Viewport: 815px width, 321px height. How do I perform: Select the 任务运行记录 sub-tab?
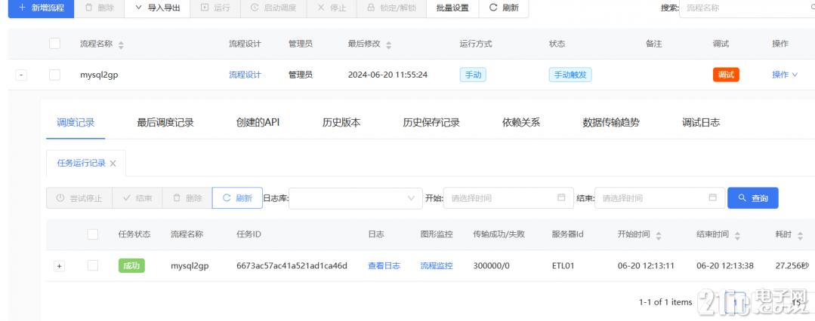(81, 164)
